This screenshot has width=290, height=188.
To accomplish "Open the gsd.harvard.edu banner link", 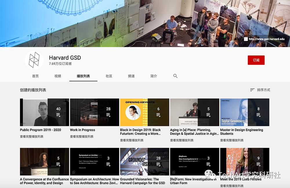I will [267, 39].
